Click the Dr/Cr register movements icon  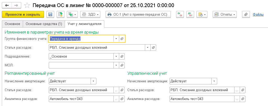coord(180,15)
